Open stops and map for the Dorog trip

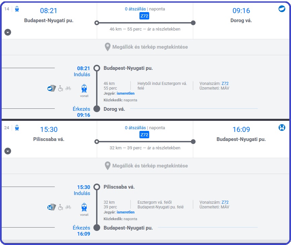(145, 47)
